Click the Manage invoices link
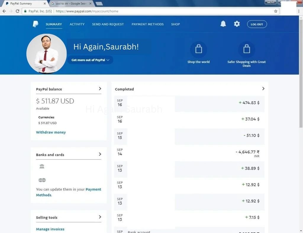The width and height of the screenshot is (303, 233). pyautogui.click(x=50, y=229)
